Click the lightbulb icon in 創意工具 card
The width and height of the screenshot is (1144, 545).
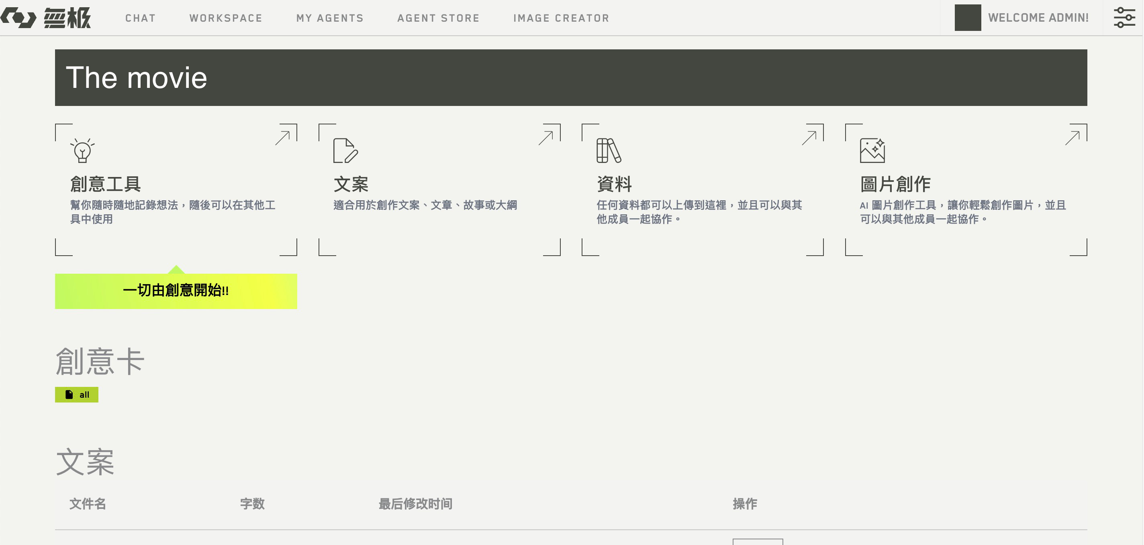[x=82, y=150]
